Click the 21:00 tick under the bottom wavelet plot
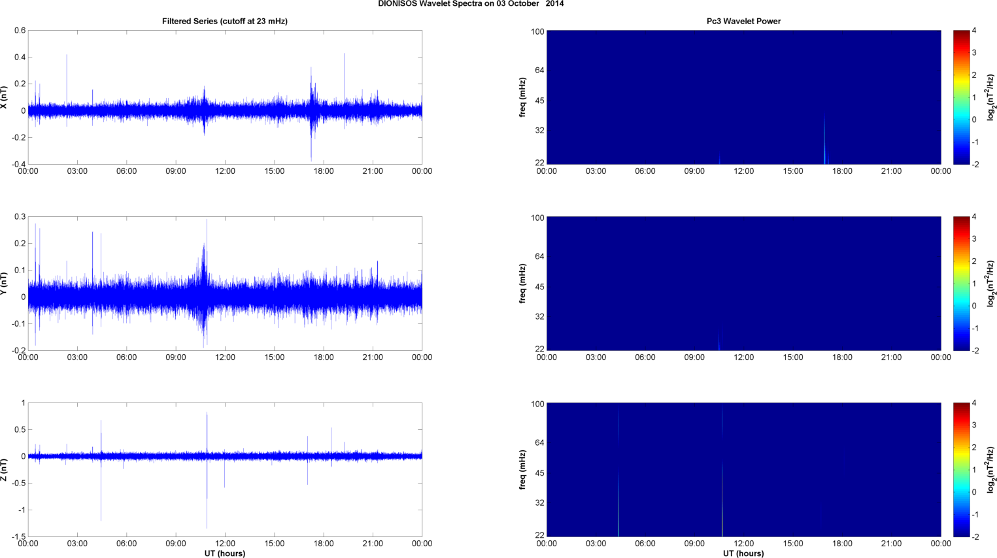 892,544
